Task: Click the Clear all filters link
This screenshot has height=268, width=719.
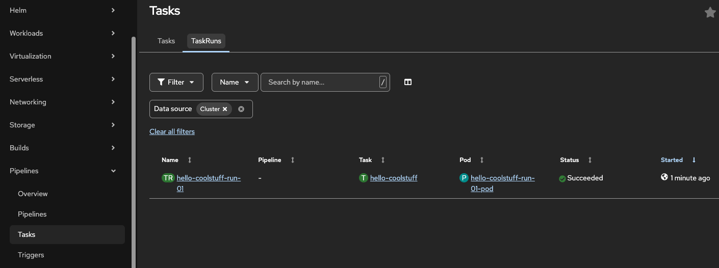Action: [x=172, y=131]
